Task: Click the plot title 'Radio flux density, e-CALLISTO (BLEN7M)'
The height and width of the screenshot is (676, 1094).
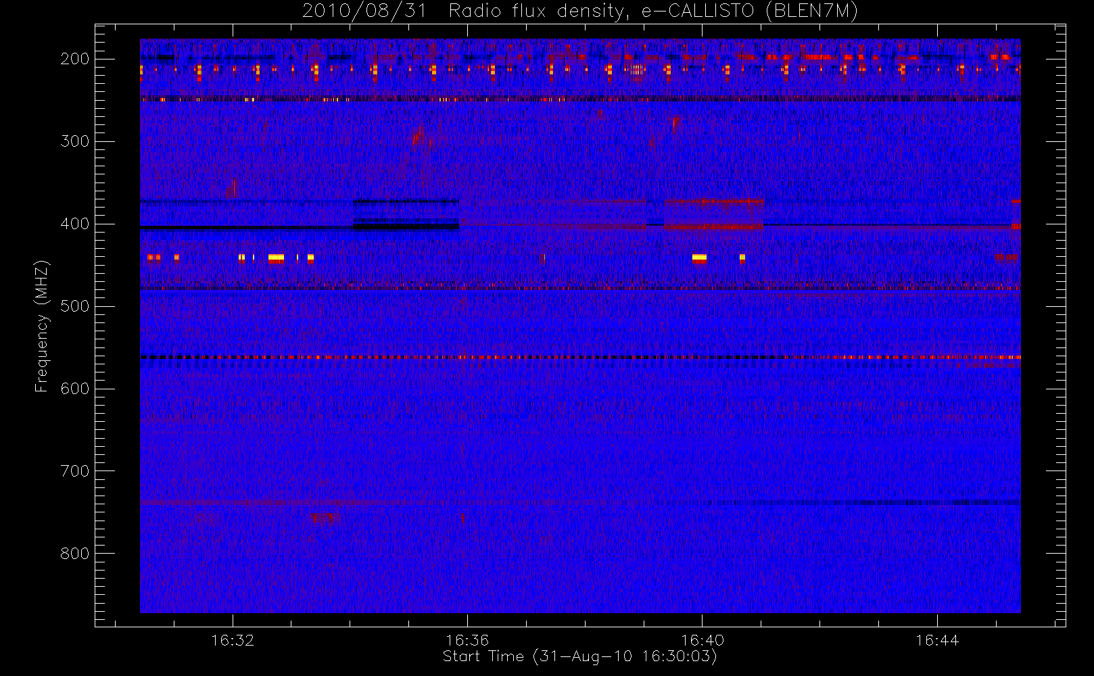Action: (x=653, y=11)
